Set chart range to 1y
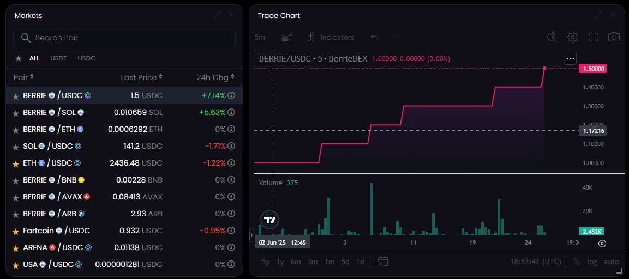 280,262
